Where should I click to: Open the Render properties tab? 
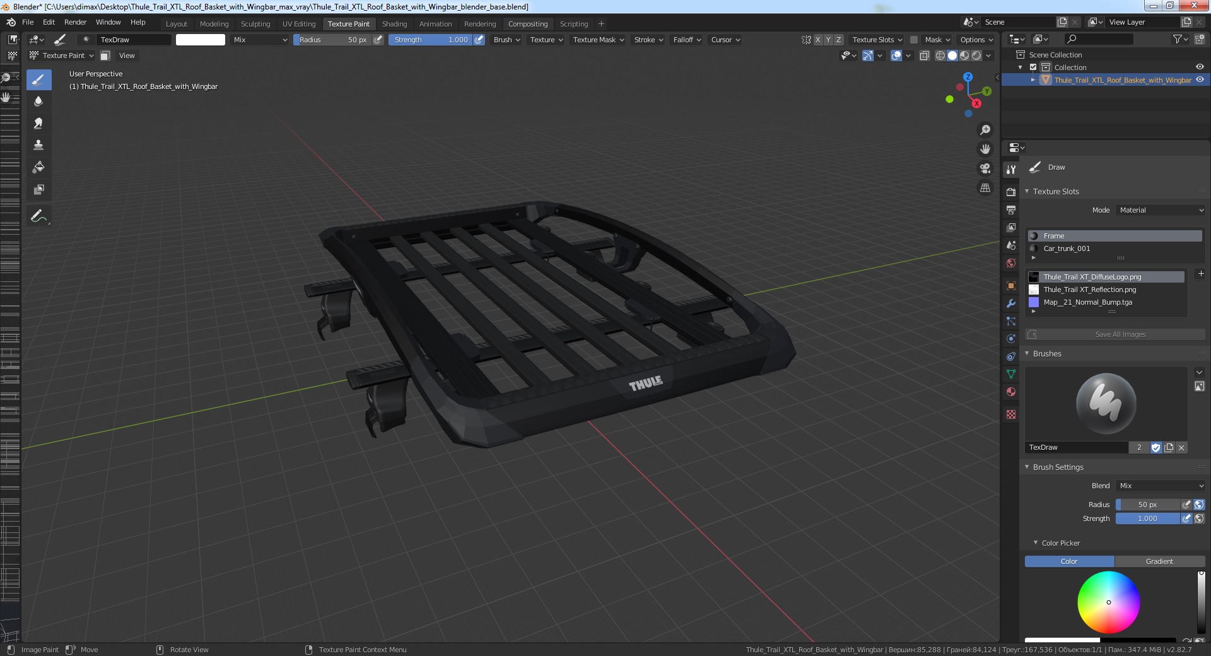click(x=1011, y=192)
